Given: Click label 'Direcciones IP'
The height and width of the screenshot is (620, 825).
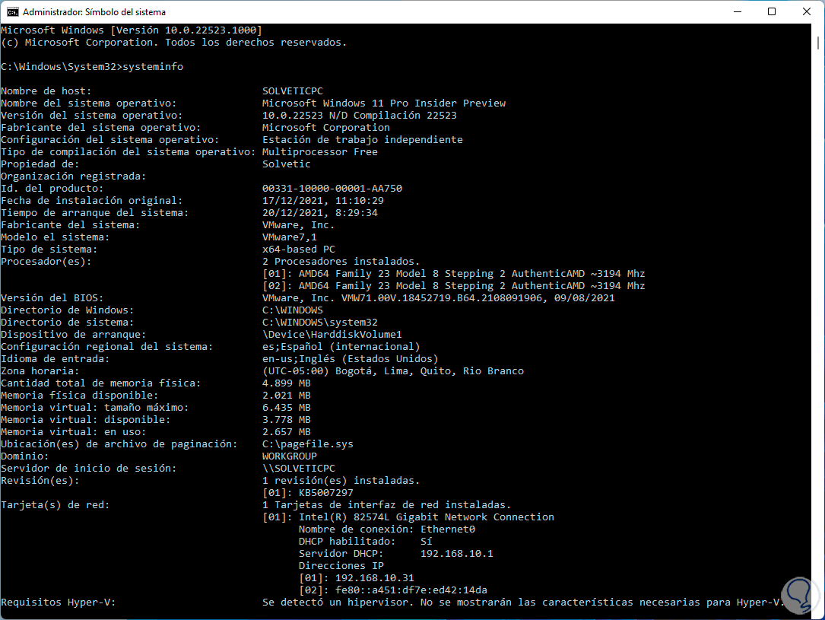Looking at the screenshot, I should (341, 566).
